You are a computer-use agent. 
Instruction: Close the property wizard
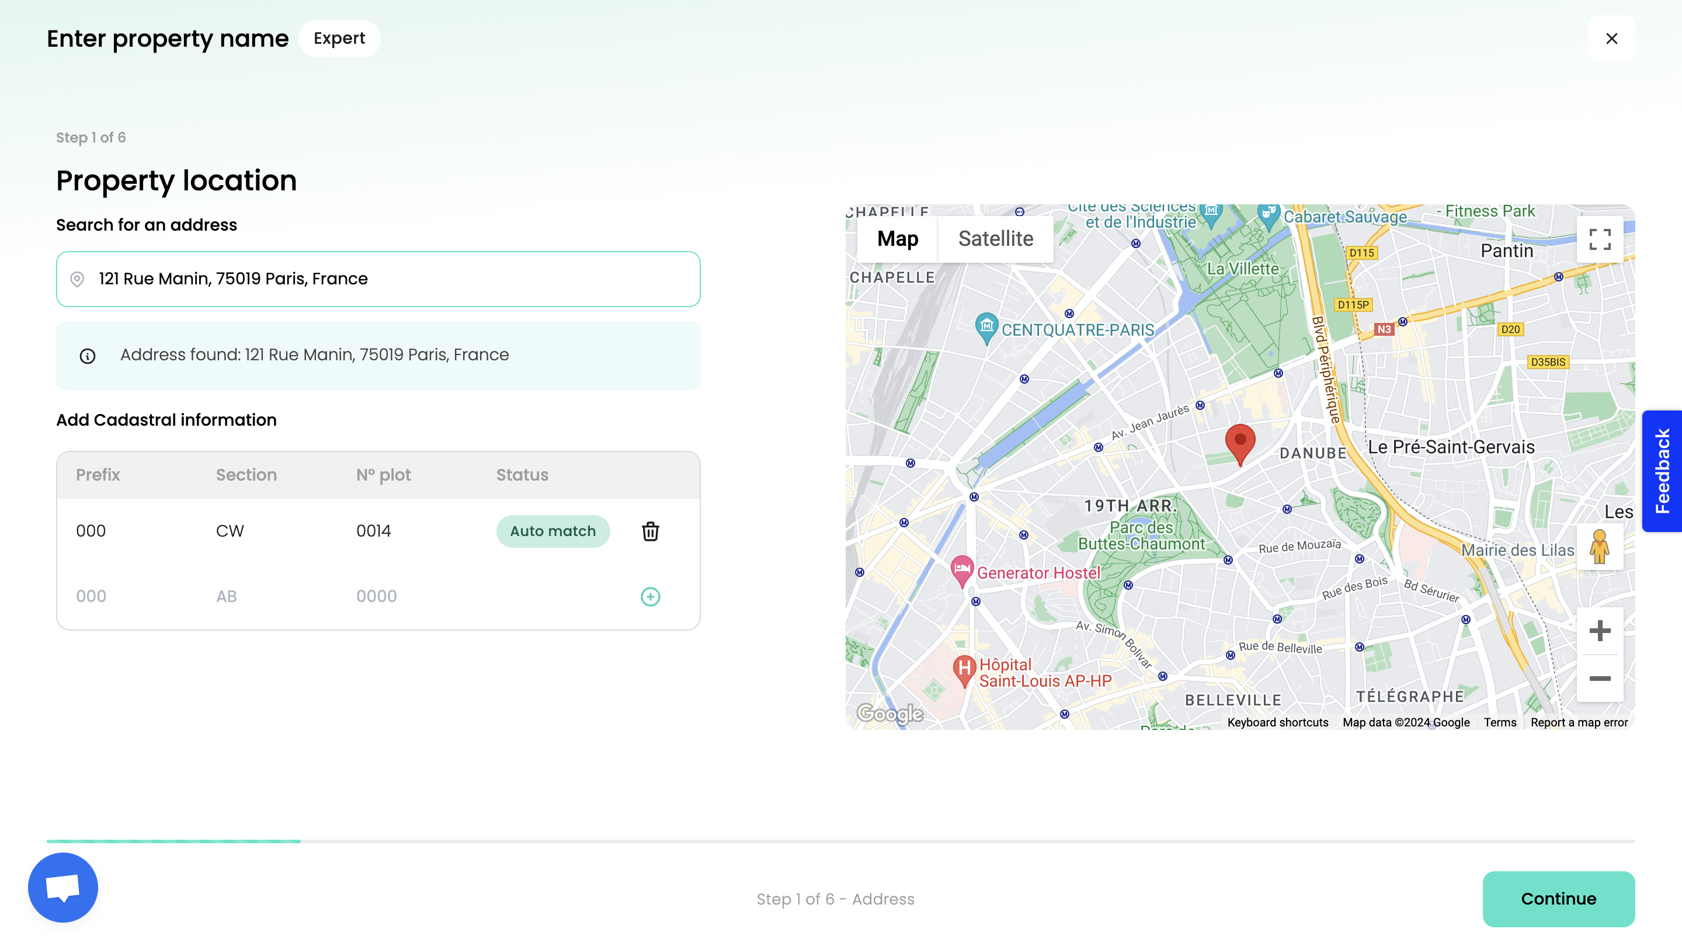point(1611,39)
